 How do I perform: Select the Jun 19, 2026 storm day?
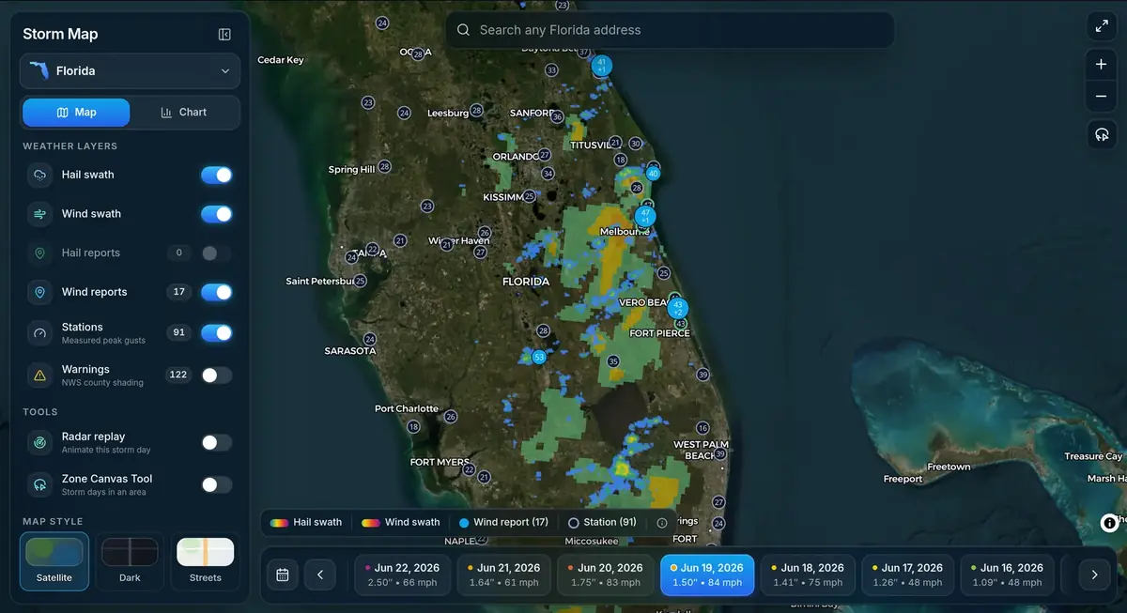[707, 575]
